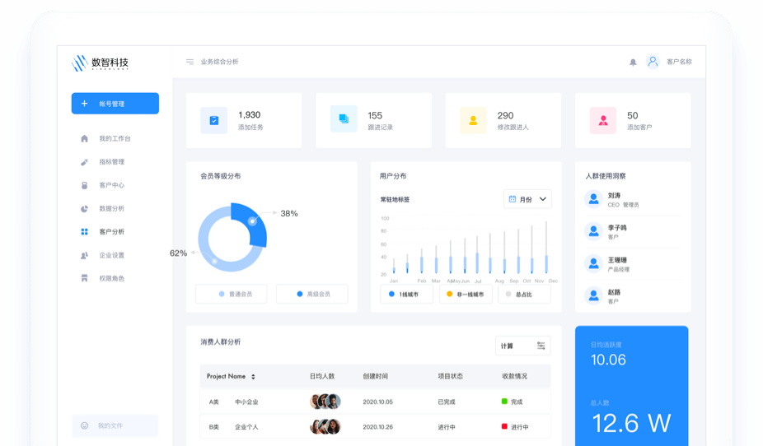The width and height of the screenshot is (763, 446).
Task: Open 权限角色 menu item
Action: pos(112,278)
